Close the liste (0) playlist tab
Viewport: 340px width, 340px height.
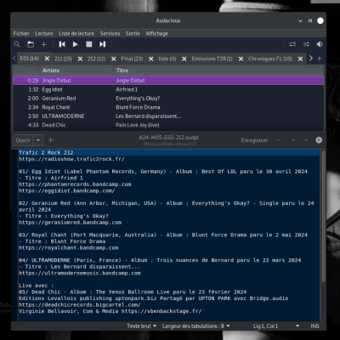tap(184, 59)
